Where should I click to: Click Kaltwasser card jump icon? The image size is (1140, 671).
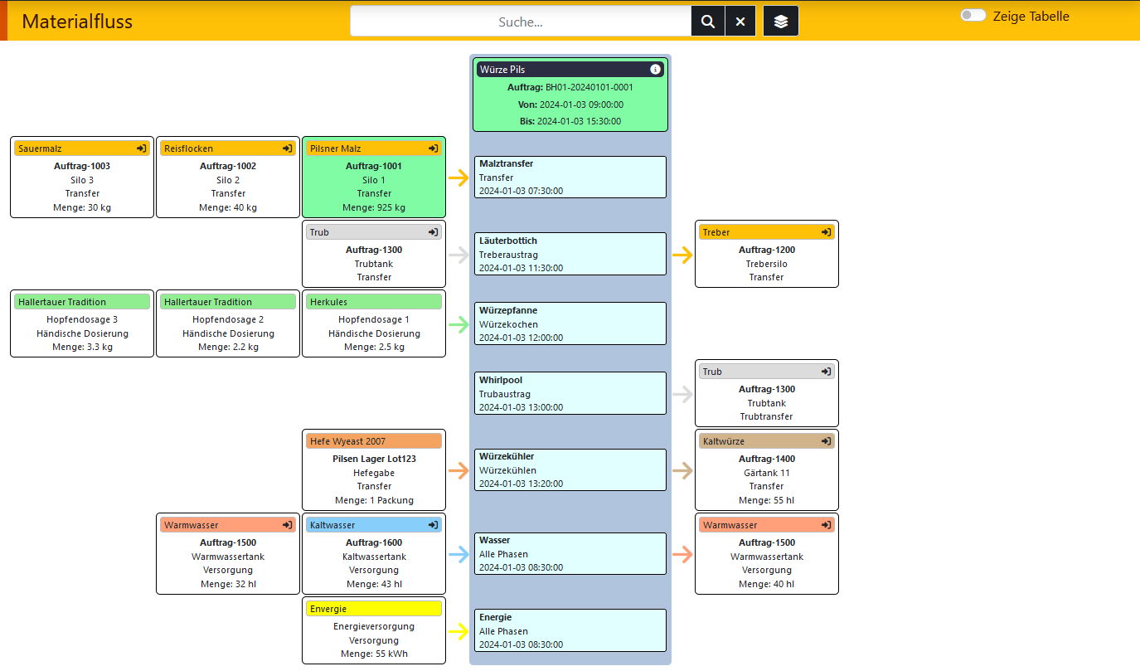click(x=434, y=525)
